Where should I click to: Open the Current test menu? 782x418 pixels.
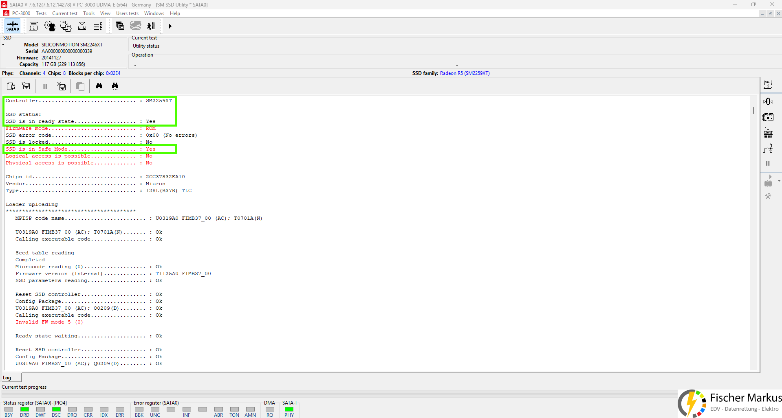65,13
